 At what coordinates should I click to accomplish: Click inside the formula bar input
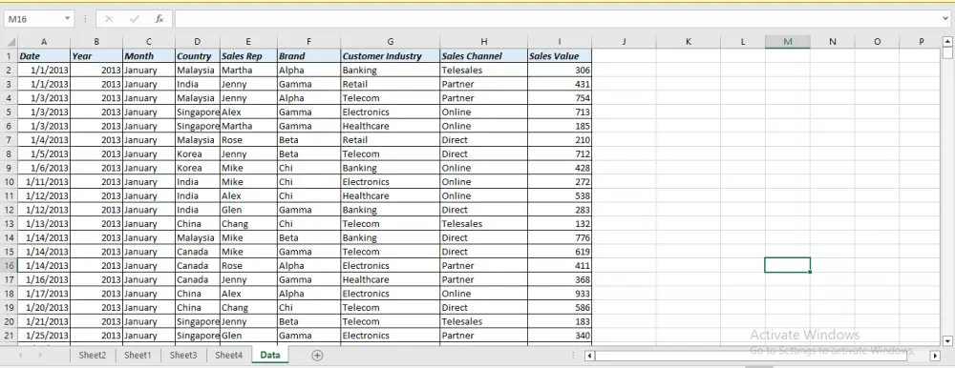click(x=558, y=19)
